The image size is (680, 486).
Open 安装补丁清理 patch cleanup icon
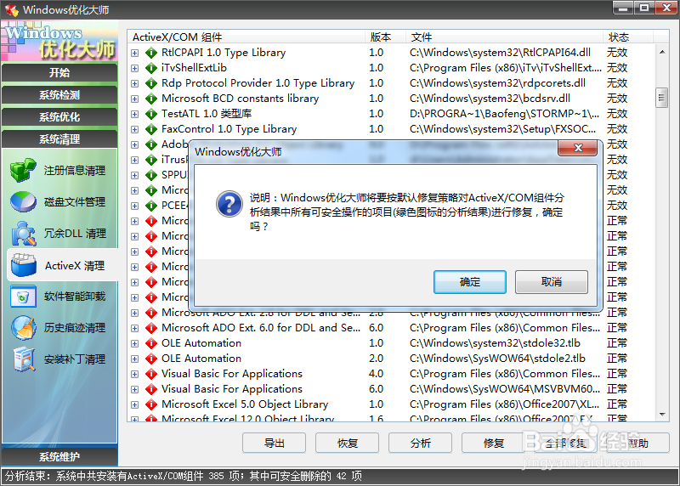[24, 359]
